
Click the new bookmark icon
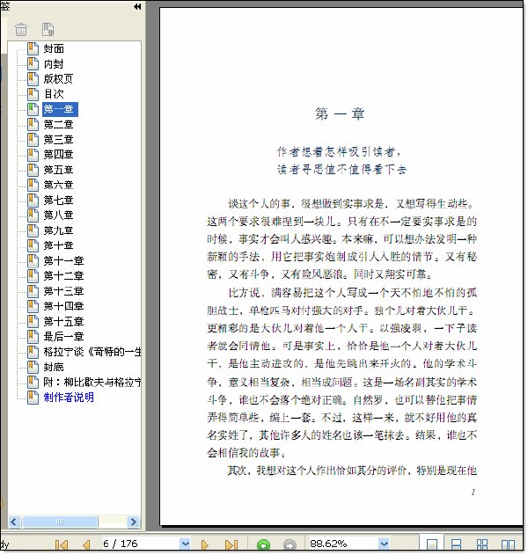[x=48, y=29]
